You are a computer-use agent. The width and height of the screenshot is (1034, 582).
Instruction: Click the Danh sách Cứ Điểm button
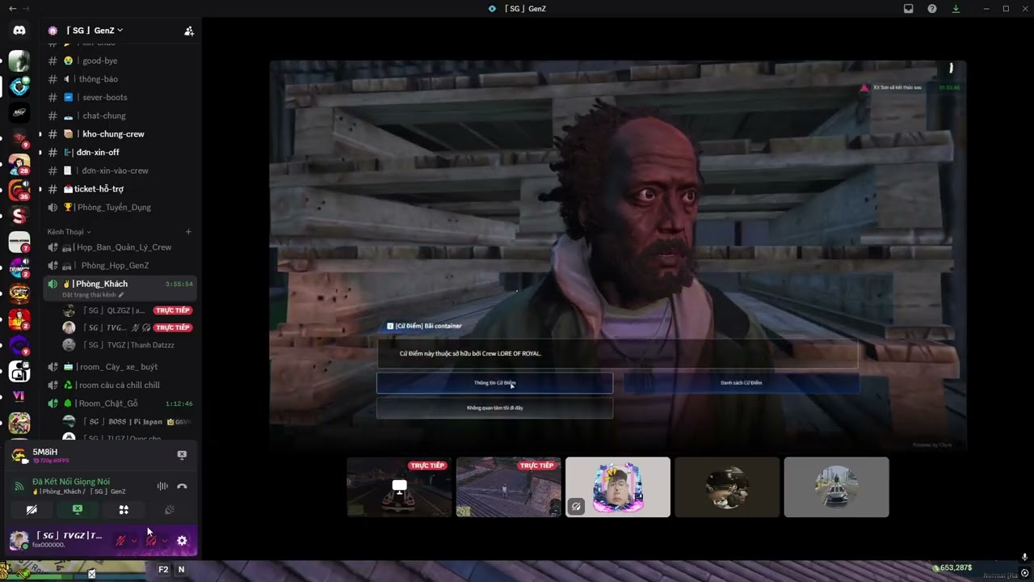741,383
